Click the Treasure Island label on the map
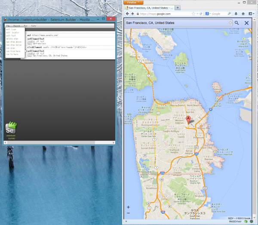This screenshot has width=258, height=225. tap(217, 88)
